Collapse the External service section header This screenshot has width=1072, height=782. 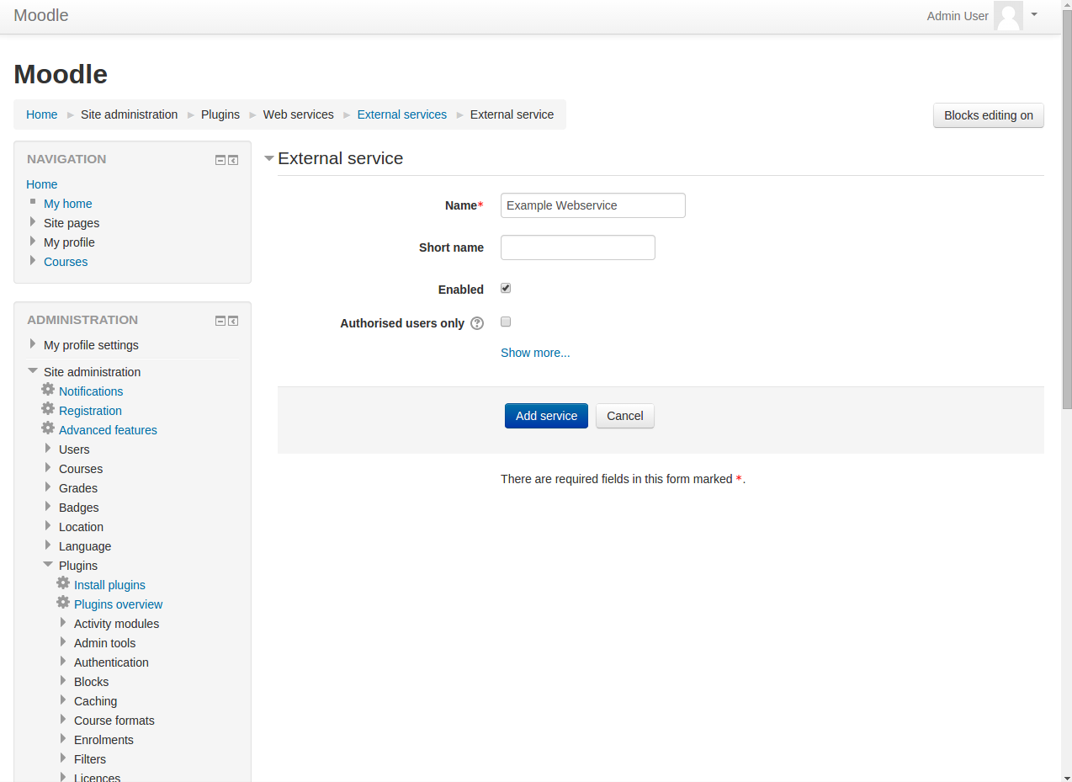[269, 158]
